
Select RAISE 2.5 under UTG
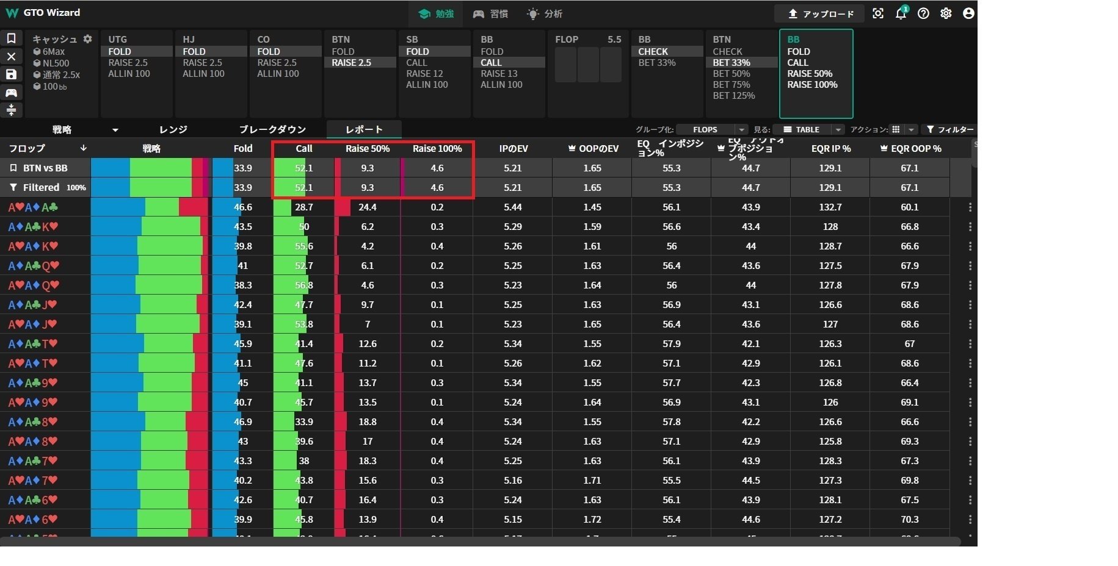tap(128, 63)
